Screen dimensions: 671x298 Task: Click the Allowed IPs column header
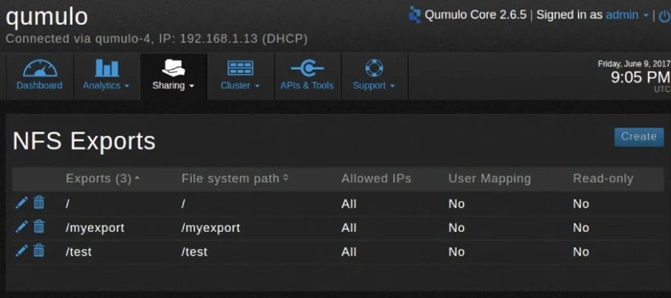point(376,178)
